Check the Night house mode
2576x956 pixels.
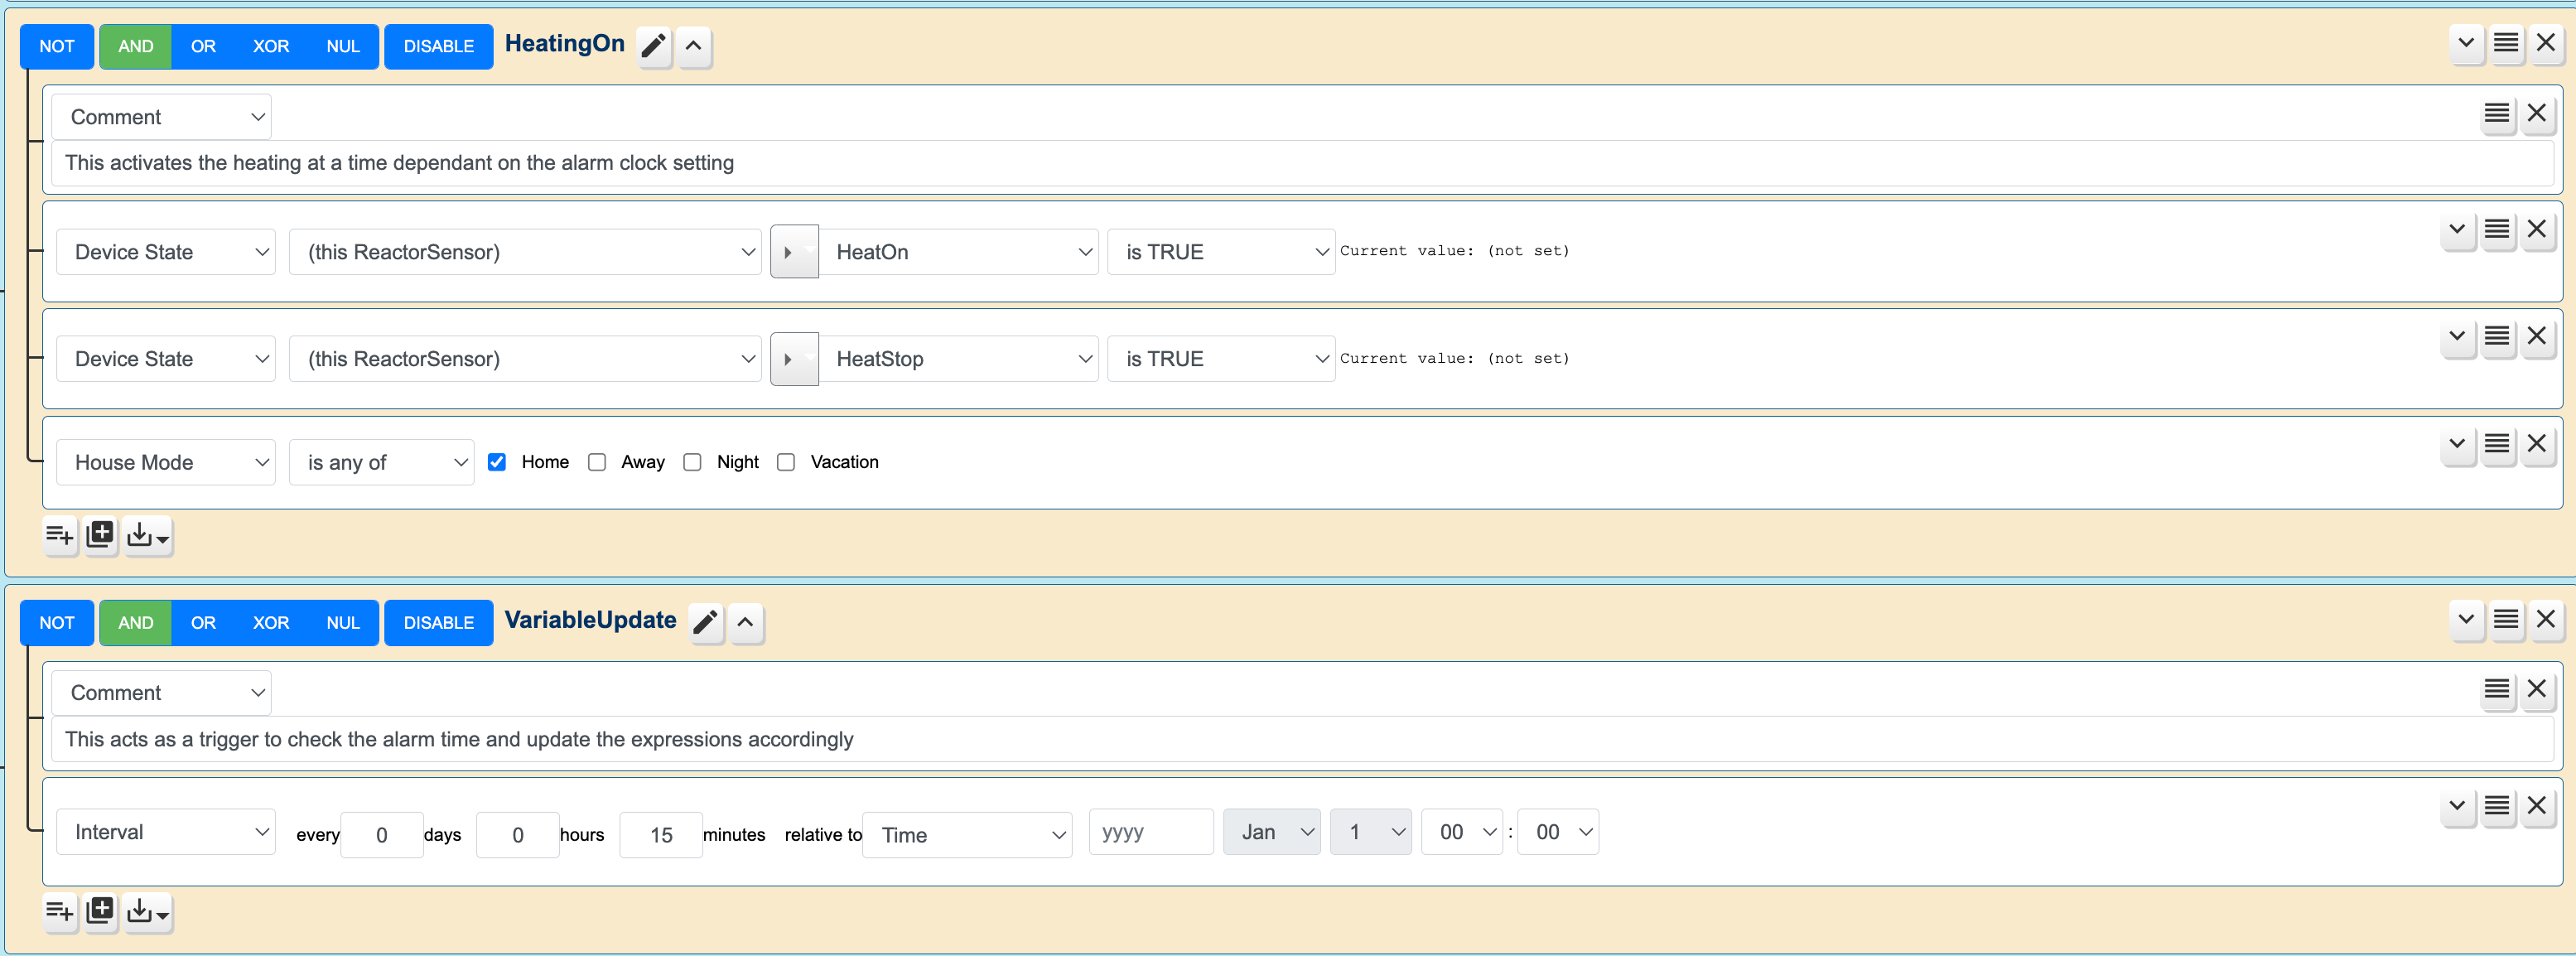coord(692,462)
